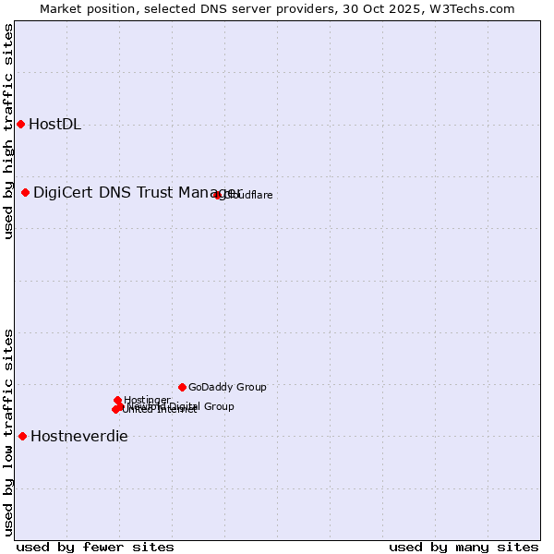Image resolution: width=554 pixels, height=554 pixels.
Task: Select the Hostinger data point marker
Action: (118, 400)
